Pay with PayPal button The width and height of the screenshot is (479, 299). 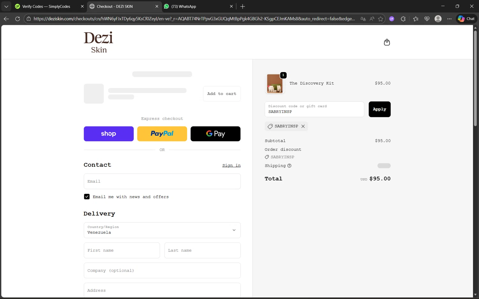(162, 134)
